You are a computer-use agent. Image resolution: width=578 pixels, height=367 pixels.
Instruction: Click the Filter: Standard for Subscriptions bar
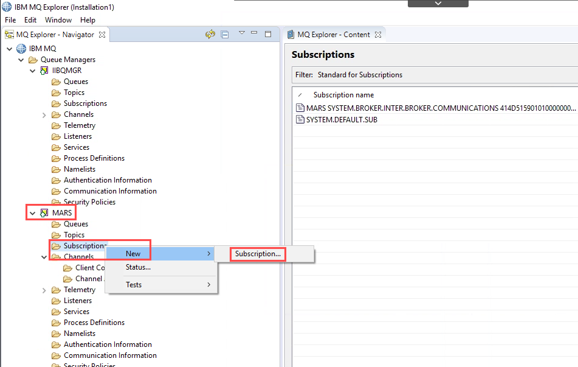click(x=435, y=75)
